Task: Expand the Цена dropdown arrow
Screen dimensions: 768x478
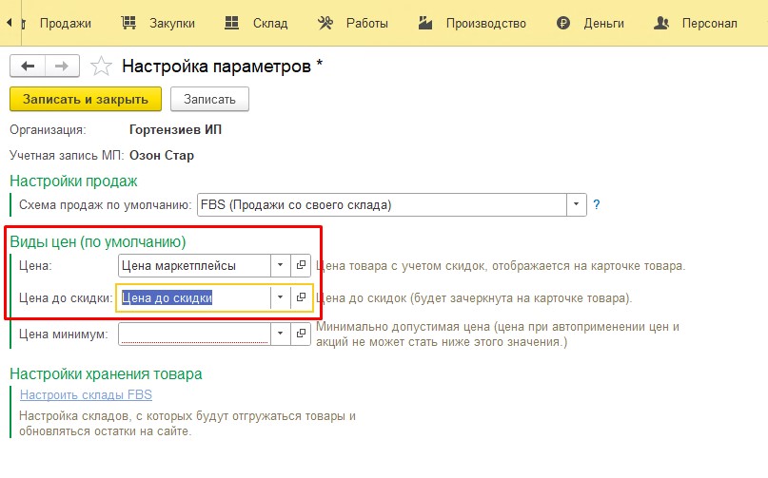Action: [x=280, y=265]
